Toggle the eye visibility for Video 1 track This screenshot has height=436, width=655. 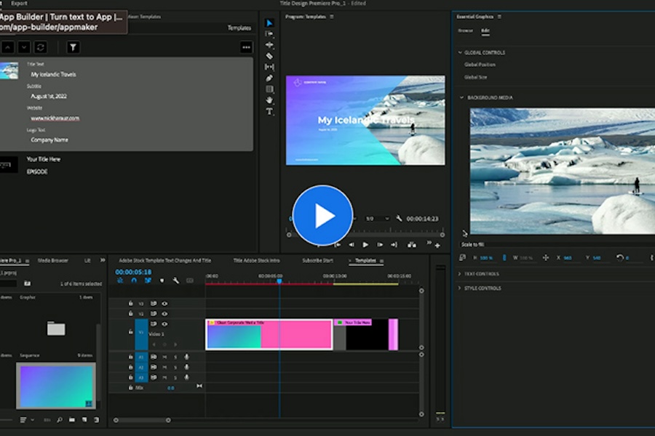tap(164, 324)
